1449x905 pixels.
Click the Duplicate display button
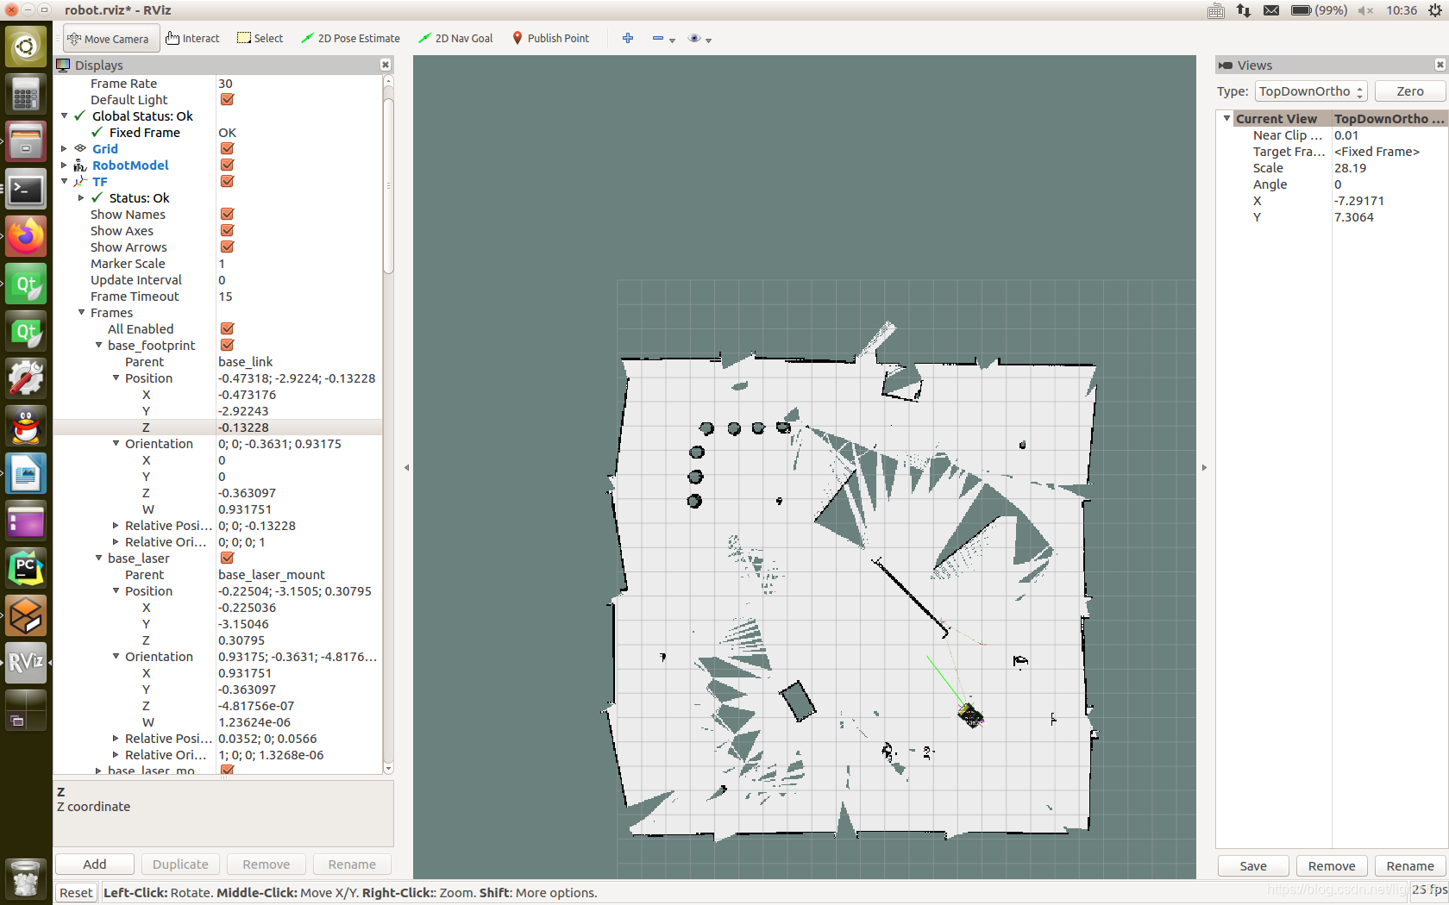(180, 864)
